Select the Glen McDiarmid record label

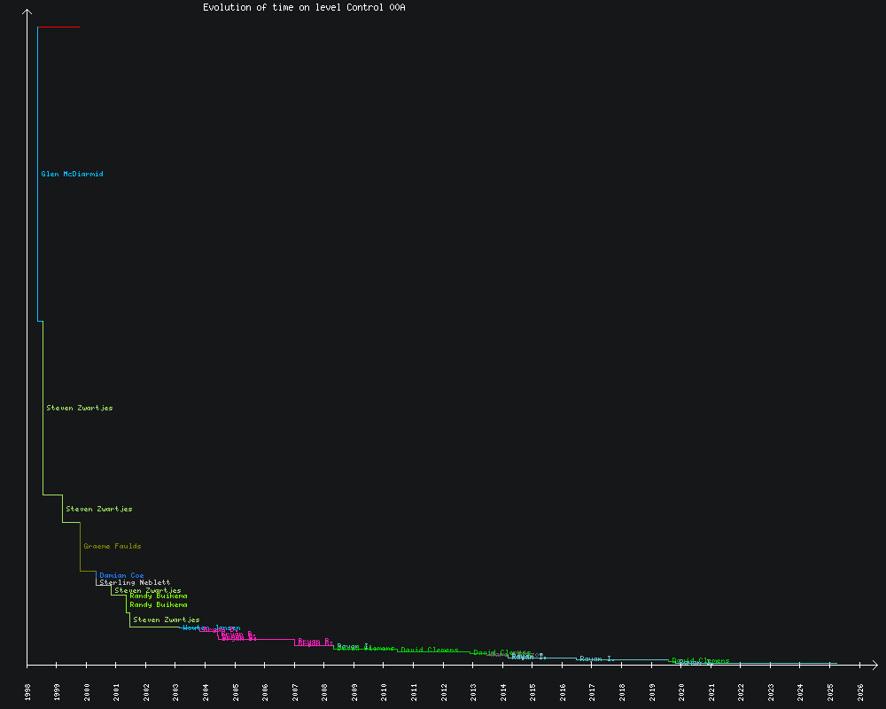coord(72,174)
